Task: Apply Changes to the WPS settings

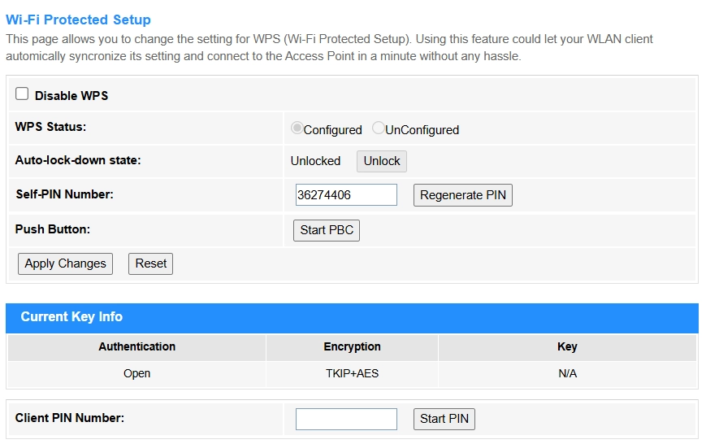Action: tap(65, 263)
